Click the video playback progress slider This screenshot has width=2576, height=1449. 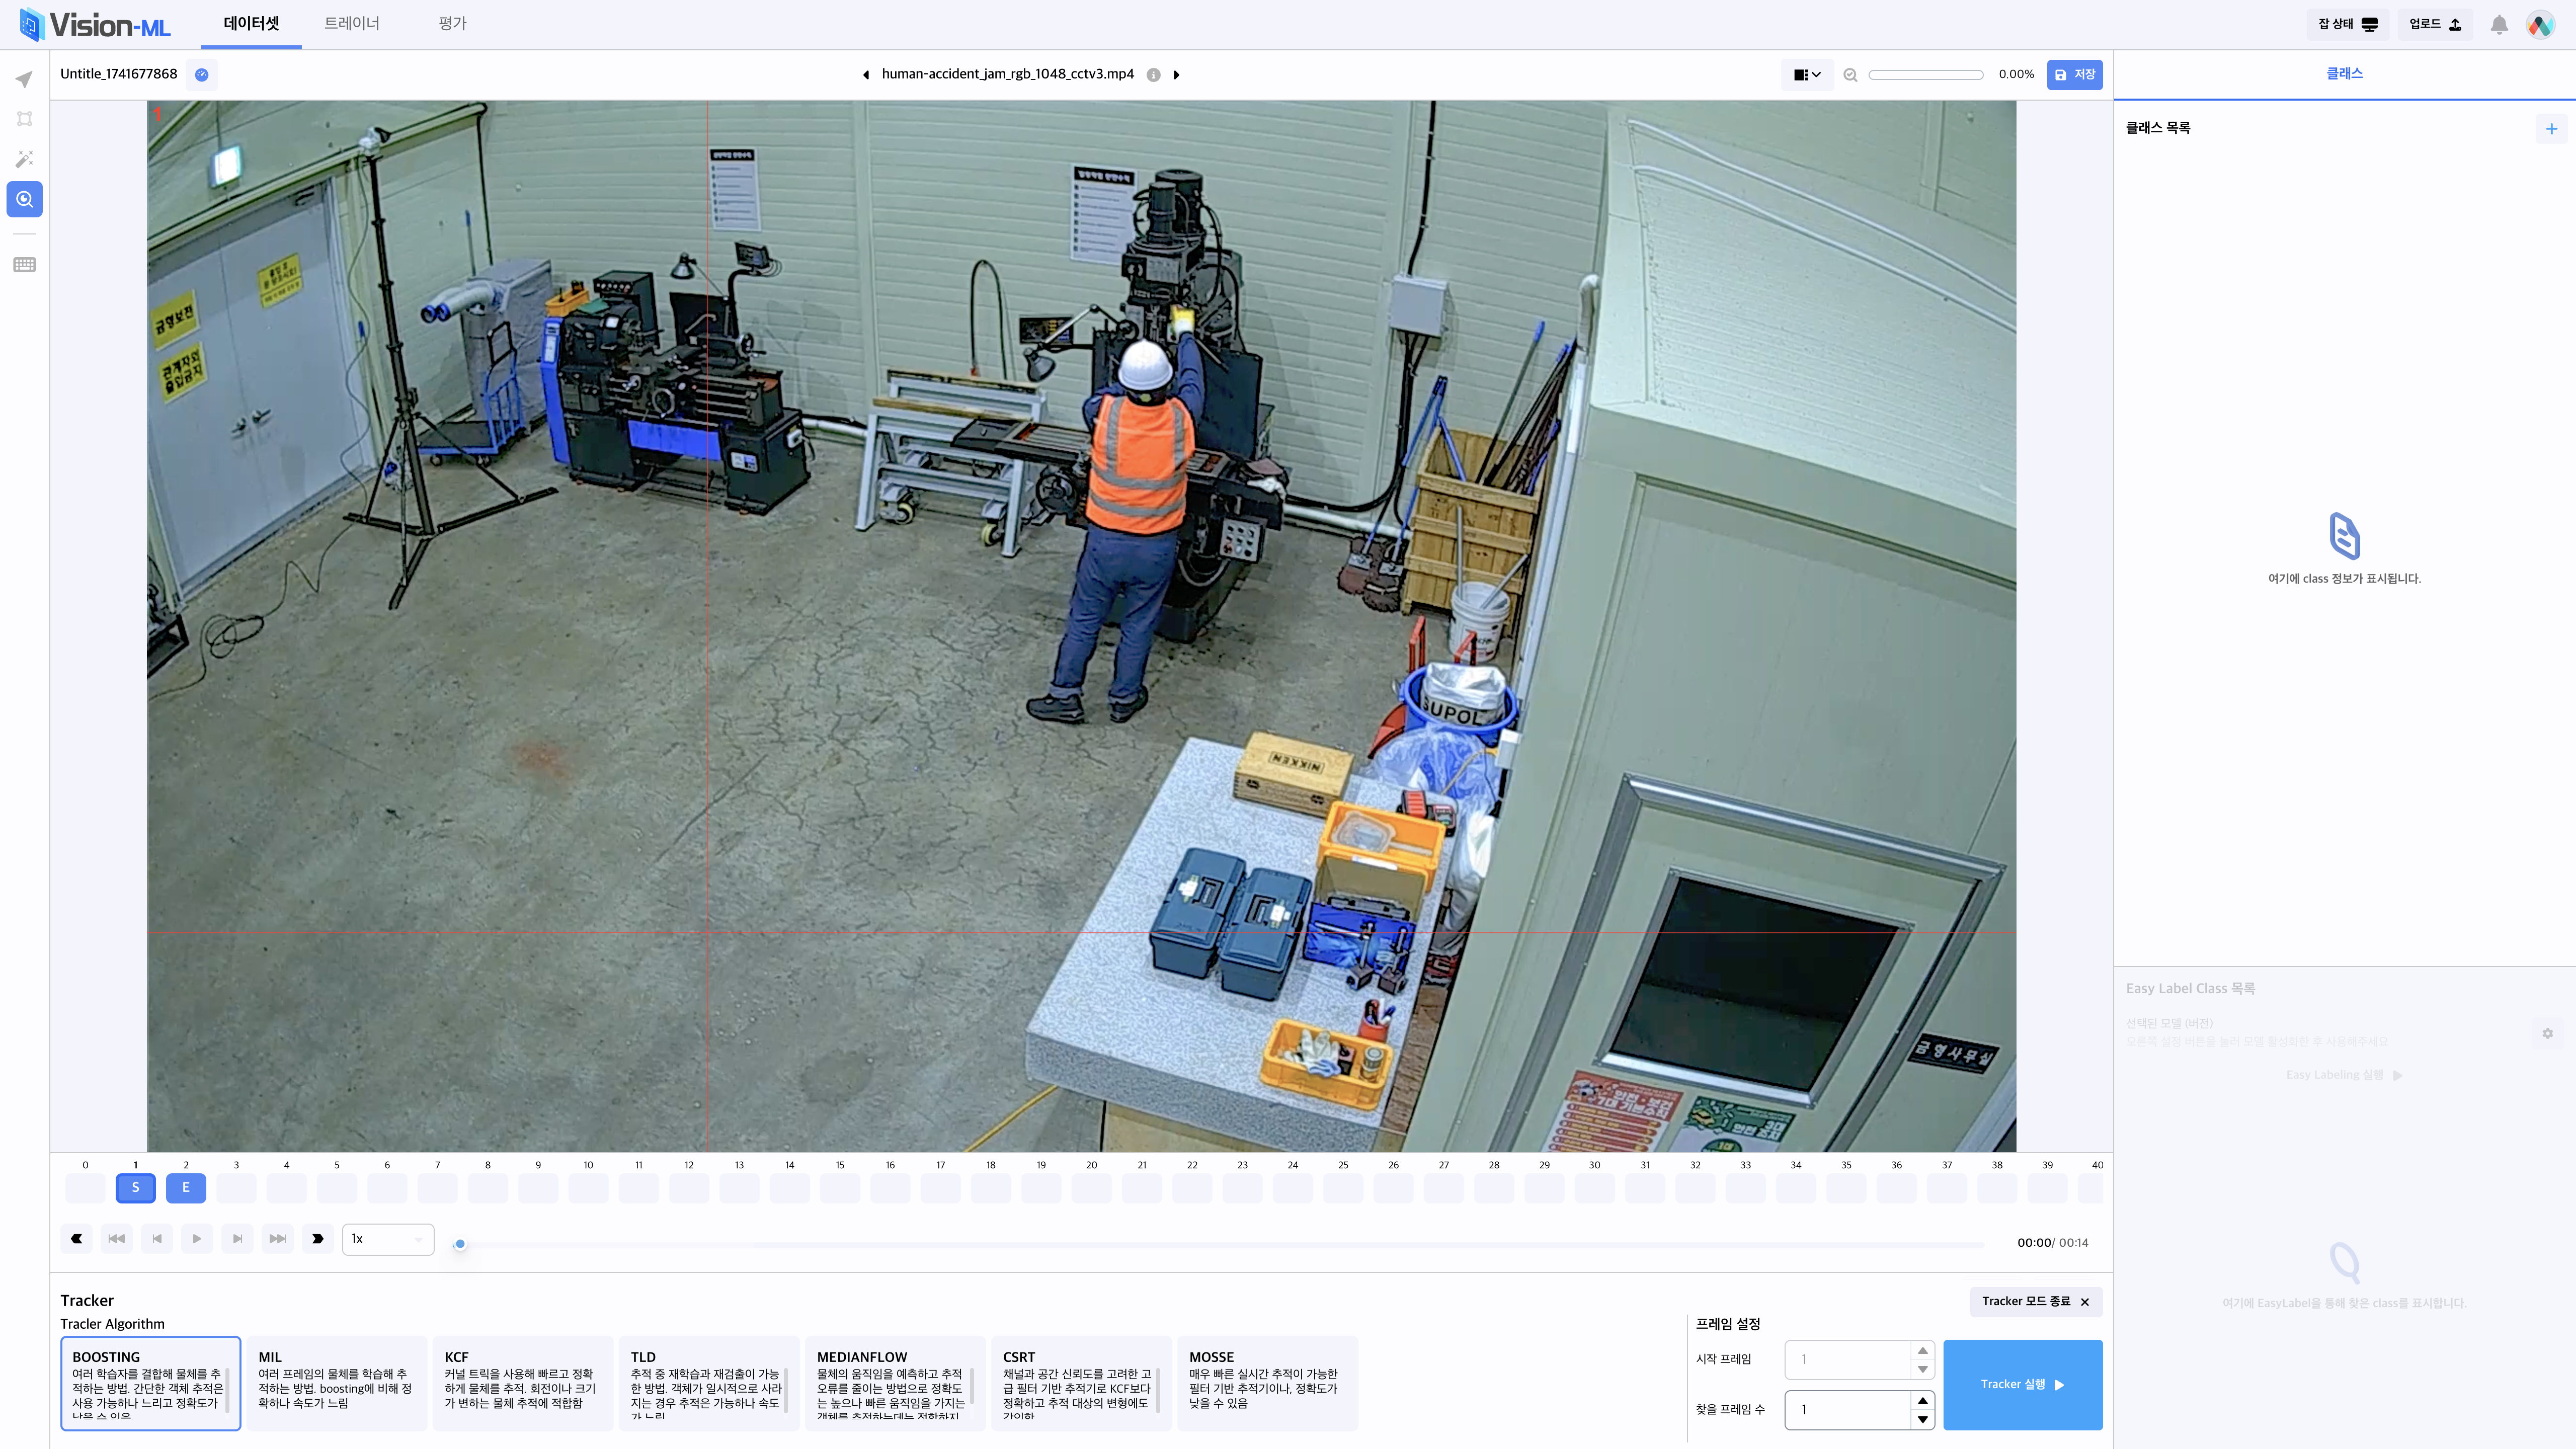(x=1220, y=1244)
